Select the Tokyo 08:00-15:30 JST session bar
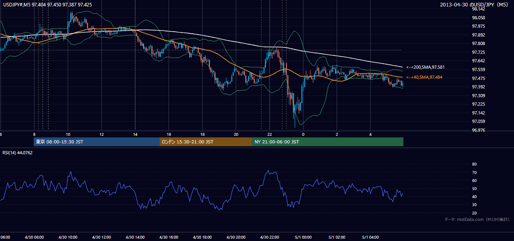This screenshot has height=241, width=514. (97, 142)
